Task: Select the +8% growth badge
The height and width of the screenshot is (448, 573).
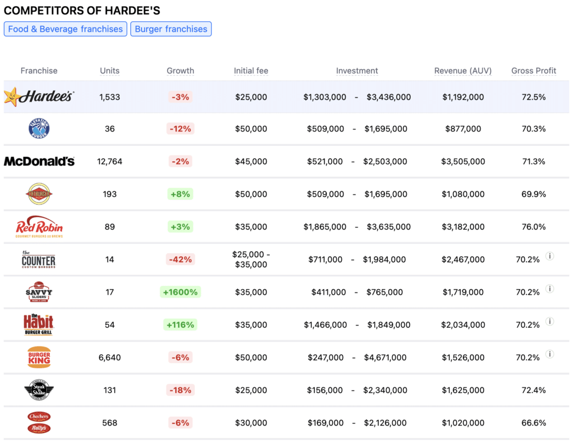Action: point(181,194)
